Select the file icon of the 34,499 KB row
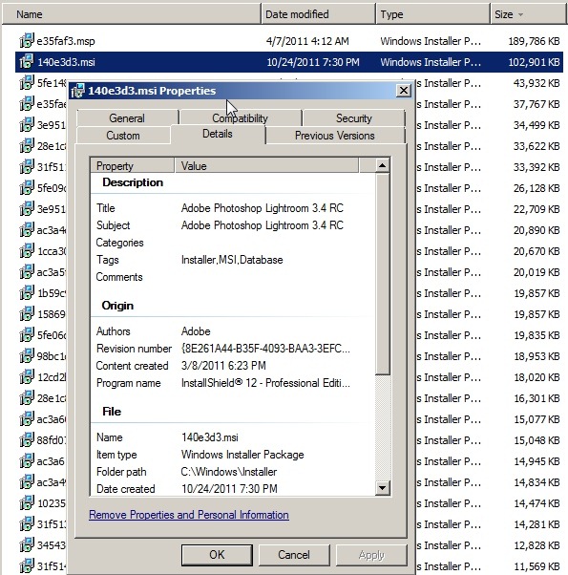Screen dimensions: 568x575 tap(27, 125)
